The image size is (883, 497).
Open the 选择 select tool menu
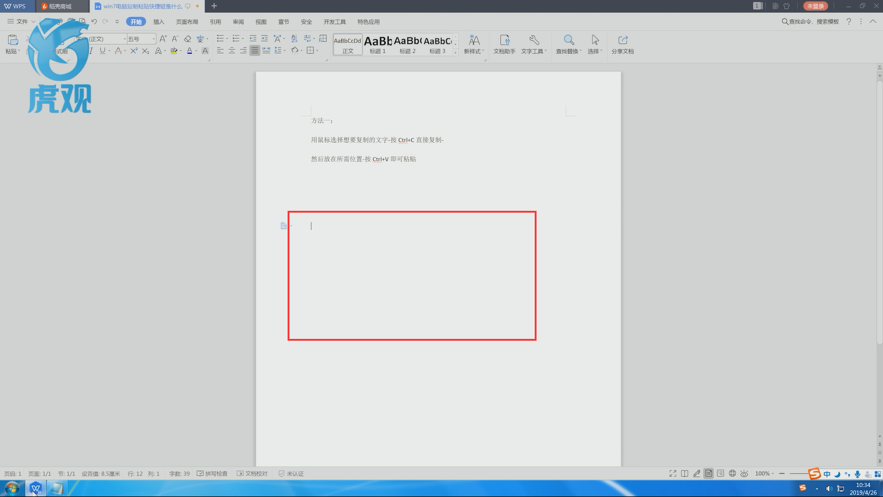pyautogui.click(x=595, y=44)
